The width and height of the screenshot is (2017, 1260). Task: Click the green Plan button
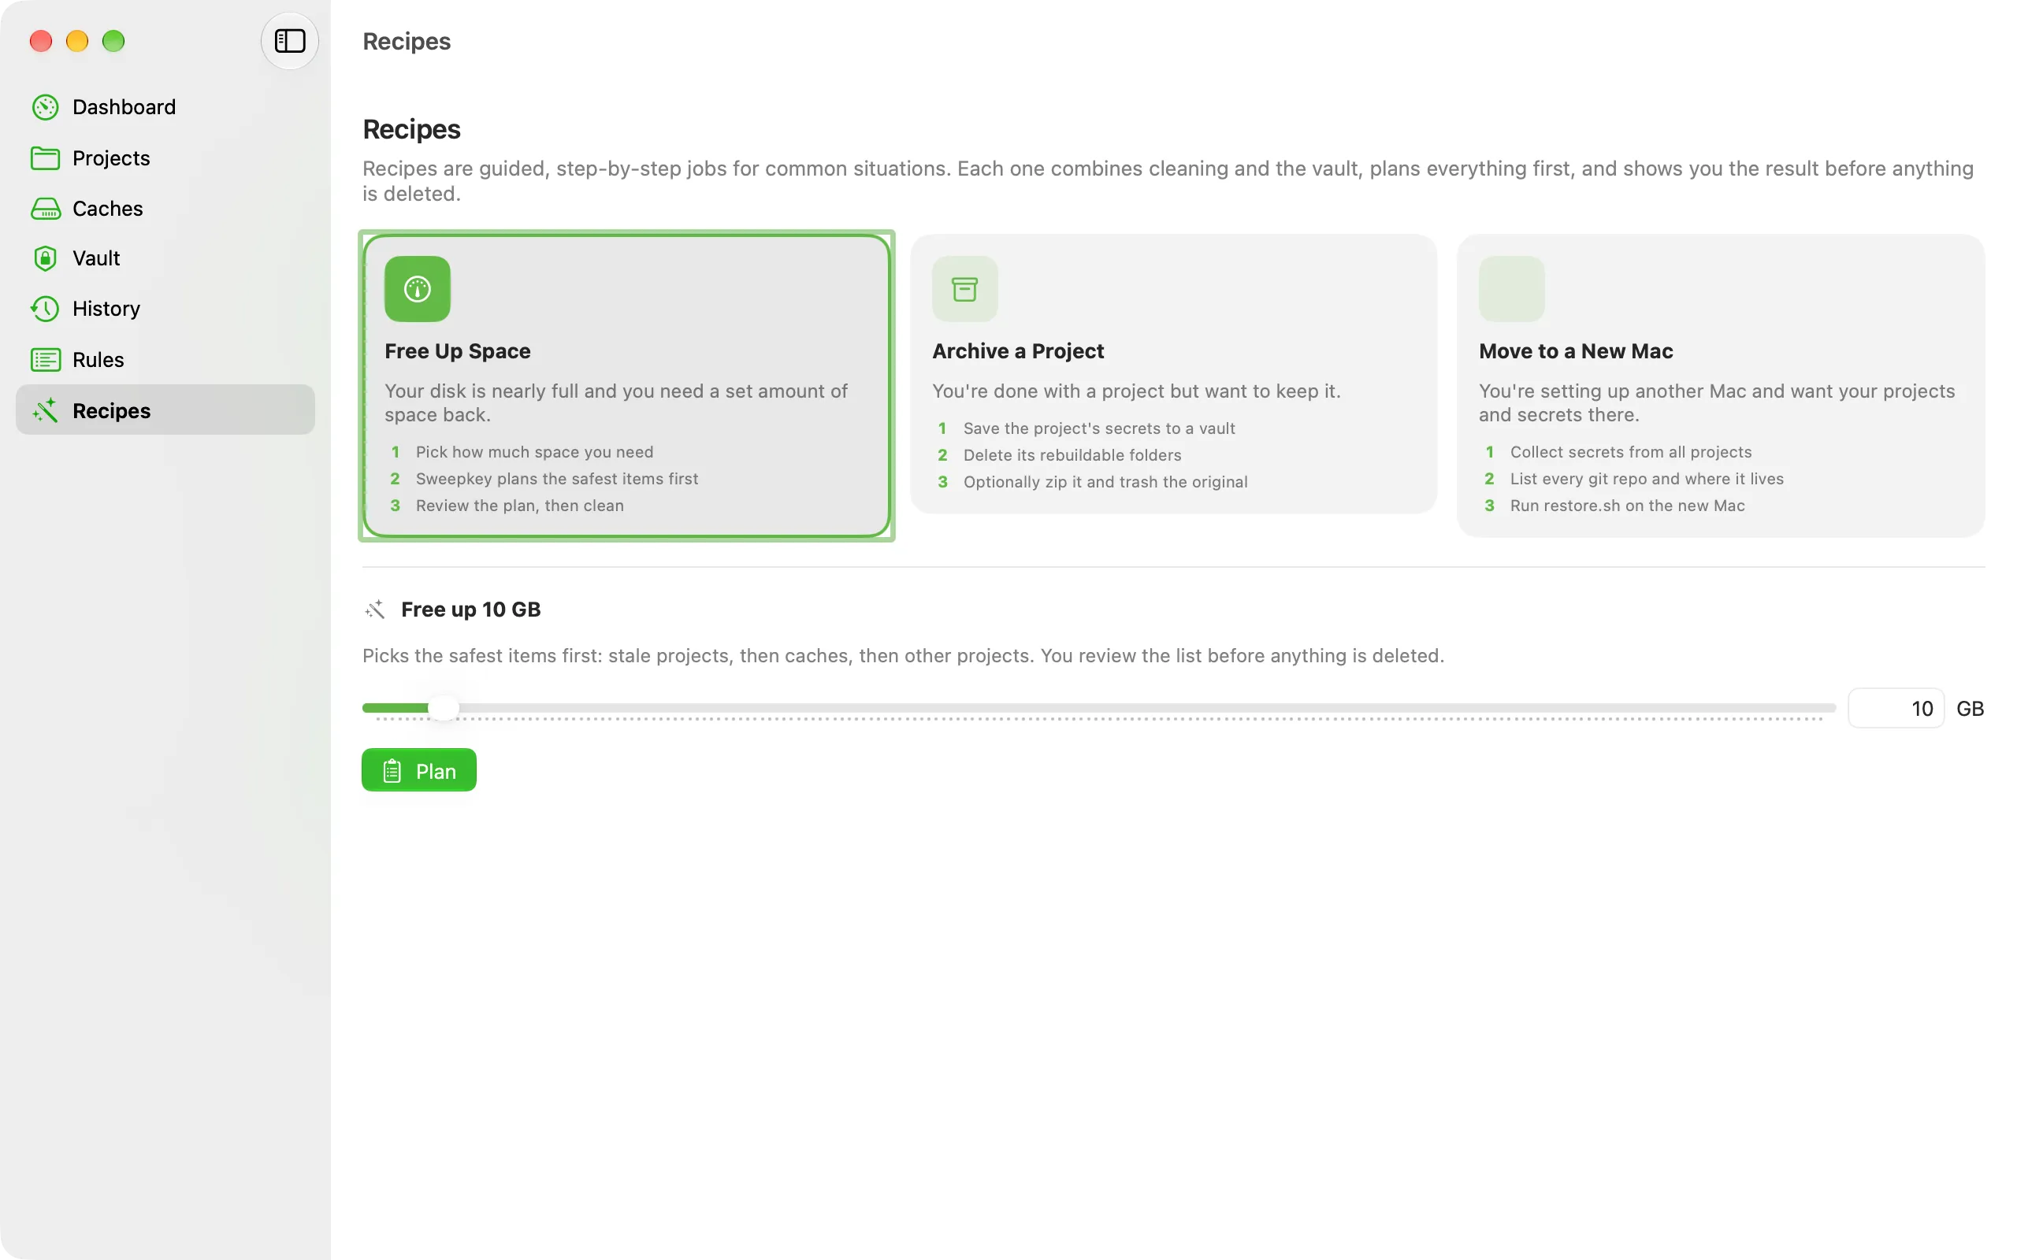tap(418, 770)
